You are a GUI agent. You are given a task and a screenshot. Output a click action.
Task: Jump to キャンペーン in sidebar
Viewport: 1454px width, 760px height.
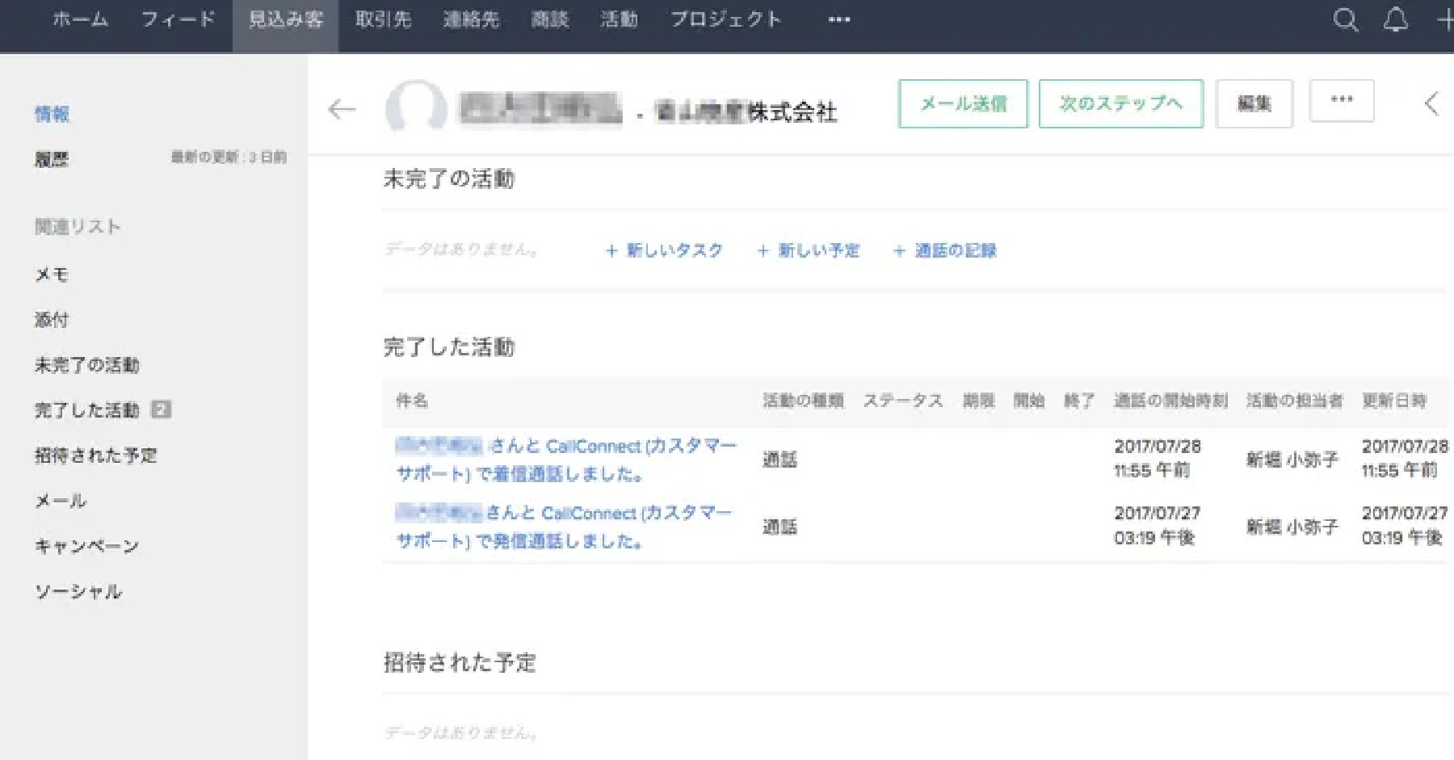point(87,546)
